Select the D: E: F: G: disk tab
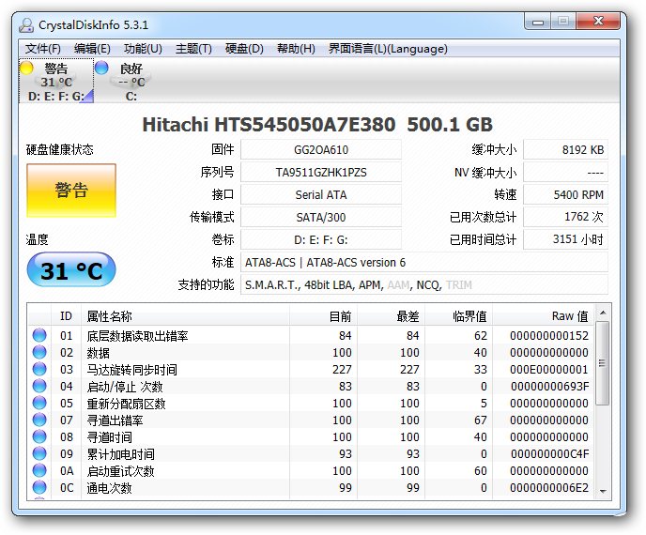 tap(56, 81)
